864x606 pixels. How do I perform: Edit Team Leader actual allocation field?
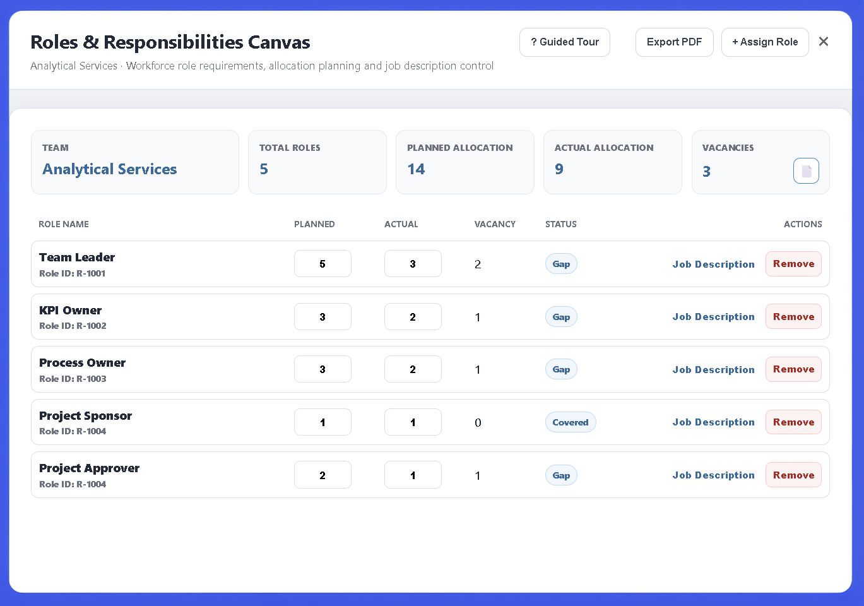(x=413, y=264)
